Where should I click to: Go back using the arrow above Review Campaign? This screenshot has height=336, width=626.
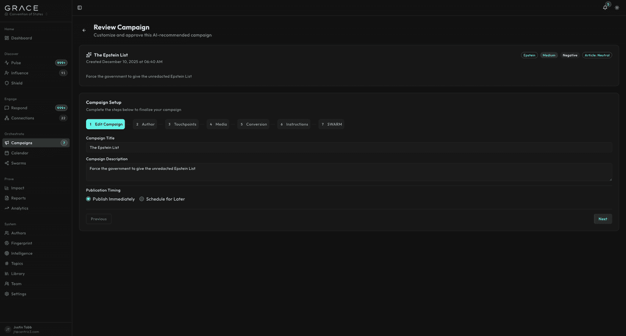click(83, 30)
